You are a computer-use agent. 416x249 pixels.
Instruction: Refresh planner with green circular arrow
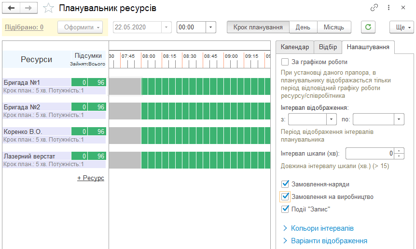pyautogui.click(x=368, y=27)
